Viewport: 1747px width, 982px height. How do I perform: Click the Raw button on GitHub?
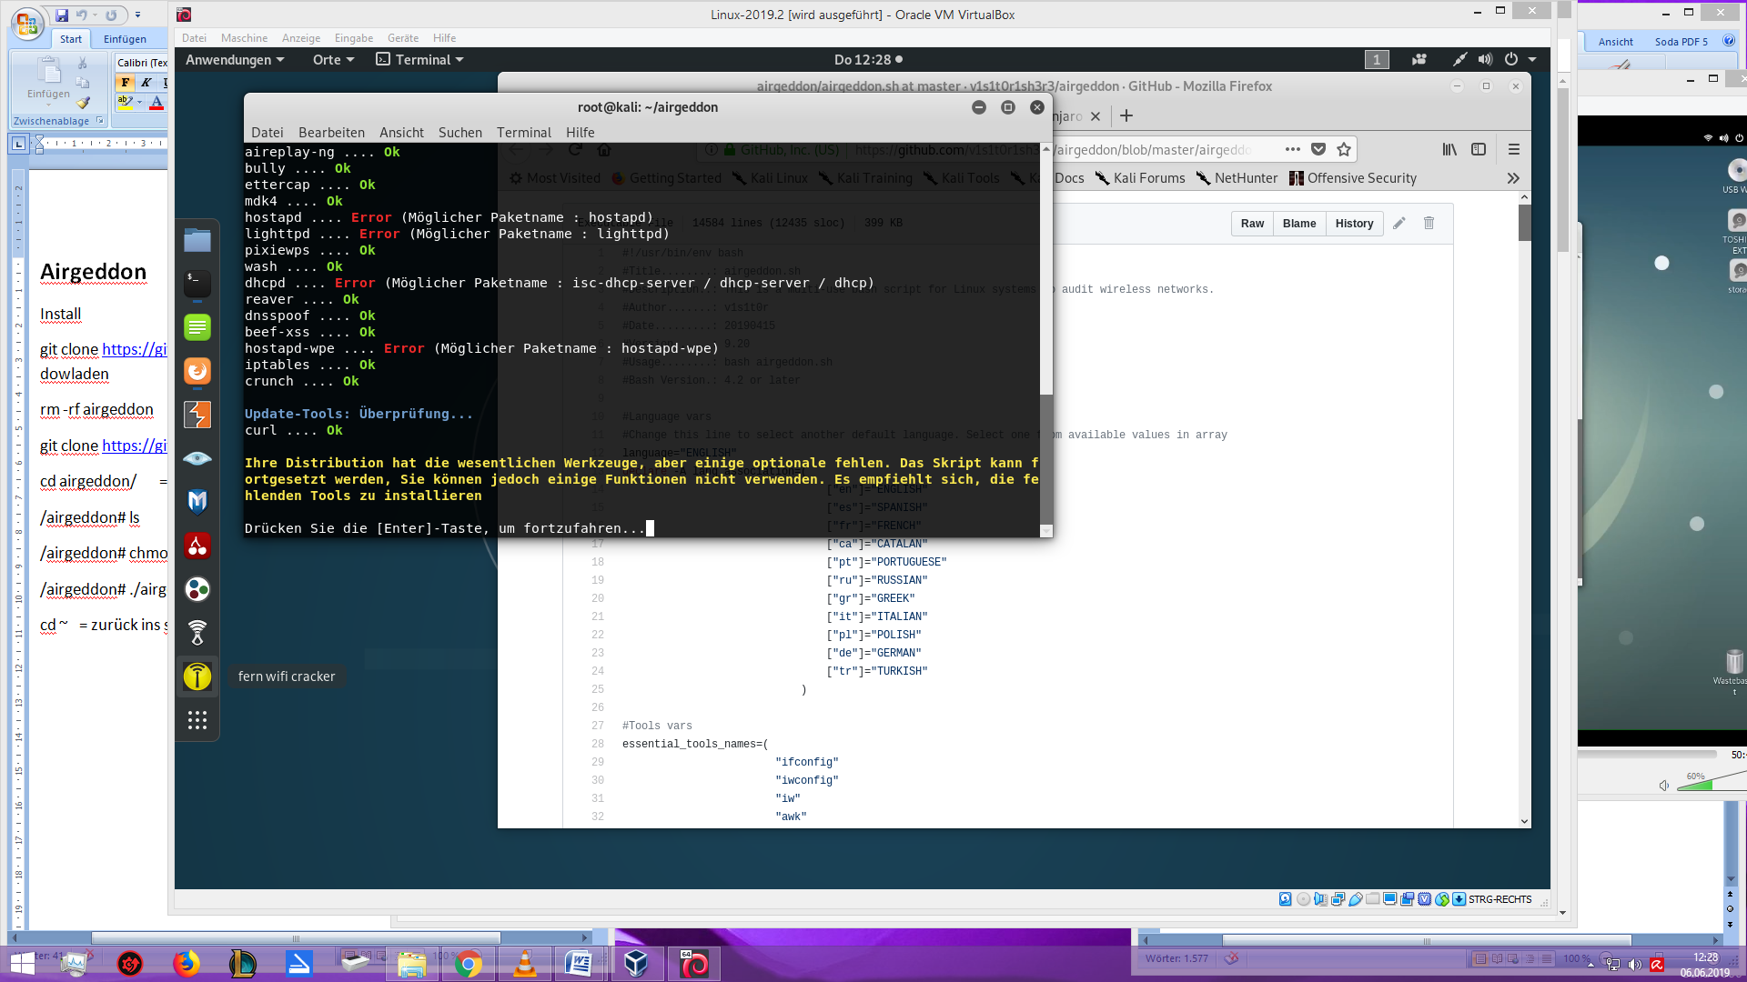[1252, 224]
